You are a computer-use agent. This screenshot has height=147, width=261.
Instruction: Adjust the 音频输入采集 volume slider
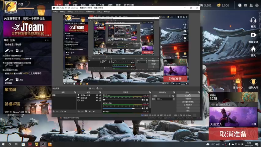point(121,108)
